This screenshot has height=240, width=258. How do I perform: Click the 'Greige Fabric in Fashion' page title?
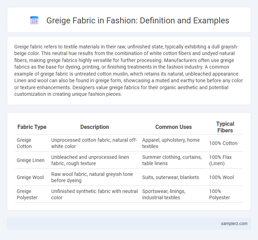click(x=138, y=21)
